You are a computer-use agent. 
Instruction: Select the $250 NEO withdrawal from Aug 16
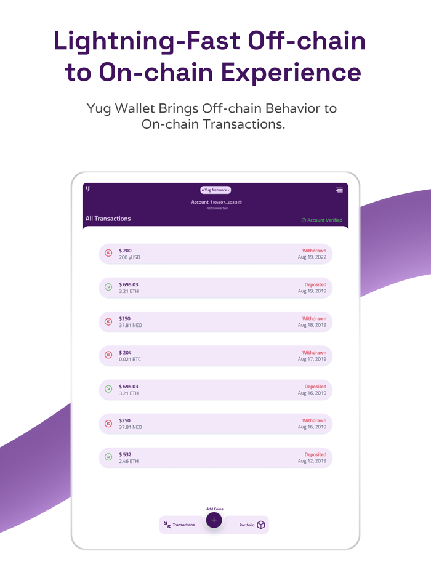216,424
